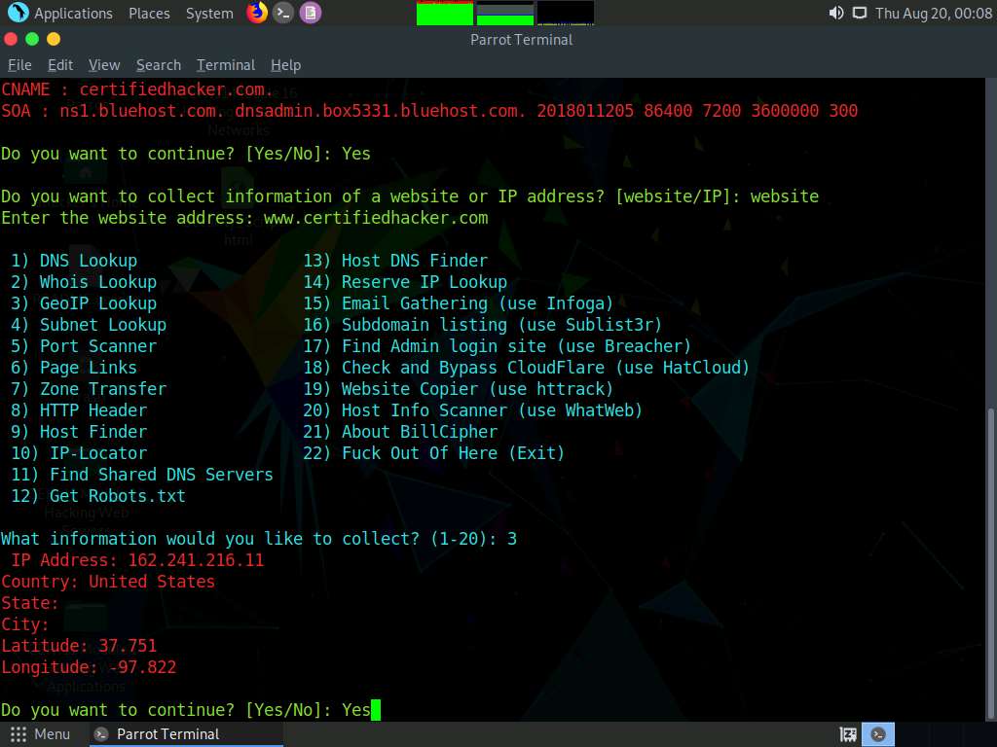Image resolution: width=997 pixels, height=747 pixels.
Task: Open the Parrot logo Applications menu icon
Action: click(18, 13)
